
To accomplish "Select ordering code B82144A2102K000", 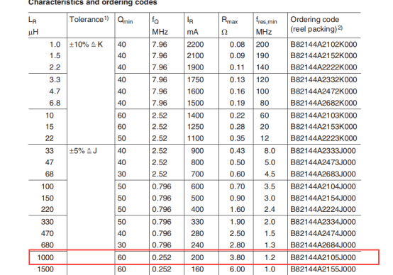I will 323,45.
